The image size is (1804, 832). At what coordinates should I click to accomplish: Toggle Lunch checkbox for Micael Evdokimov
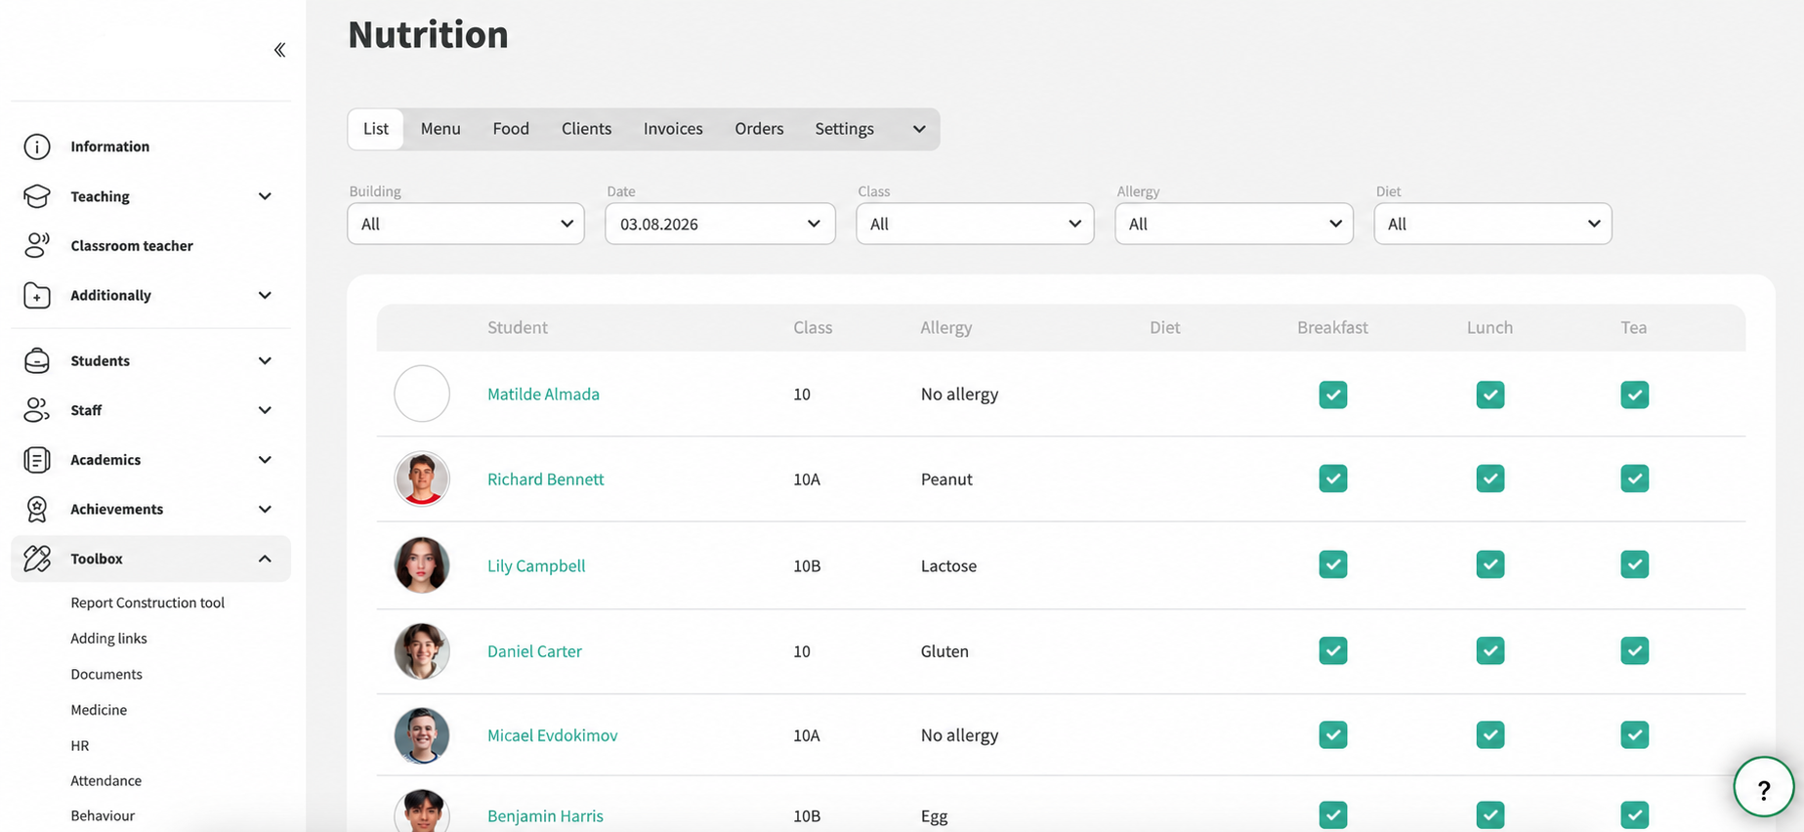click(x=1489, y=734)
